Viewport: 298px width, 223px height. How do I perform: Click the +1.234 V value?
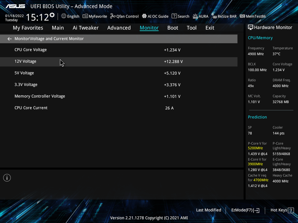click(x=172, y=50)
